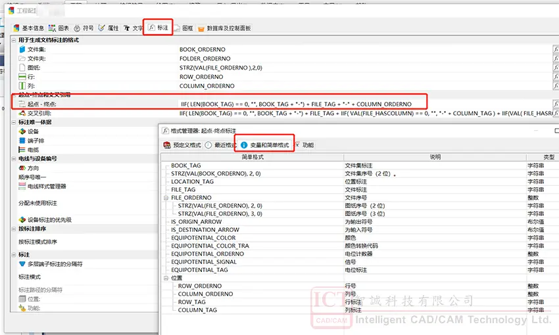Click the 设备标注的优先级 icon
This screenshot has height=335, width=559.
(22, 219)
